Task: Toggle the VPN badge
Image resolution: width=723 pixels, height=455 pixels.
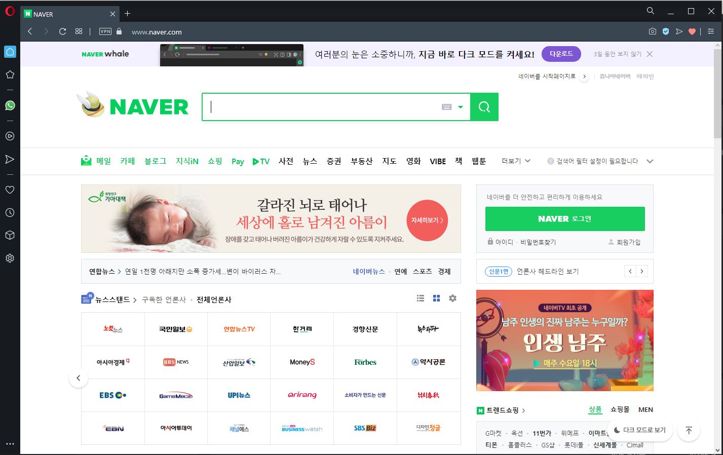Action: [x=105, y=31]
